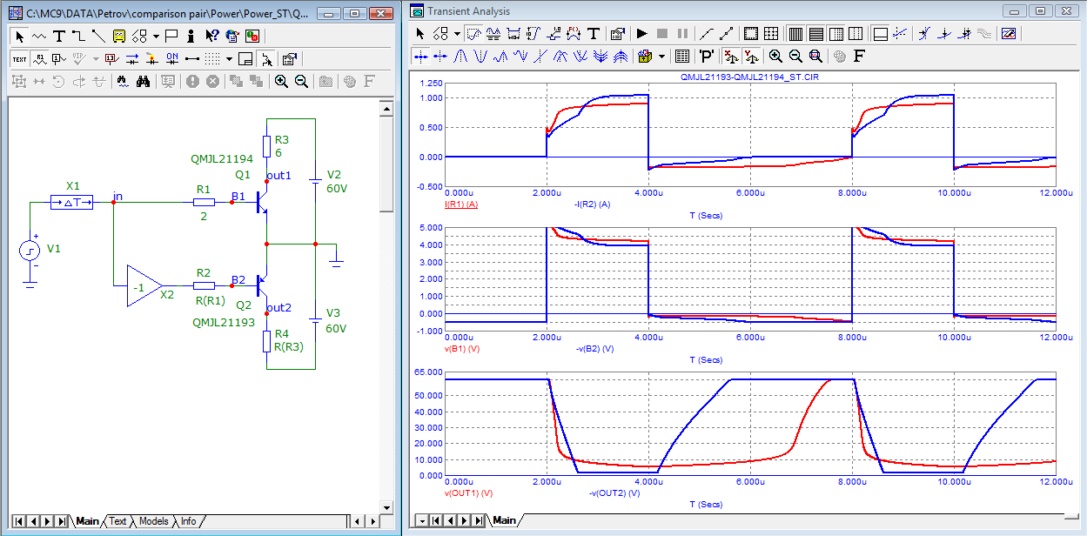Select the Flag mode icon

pyautogui.click(x=171, y=36)
